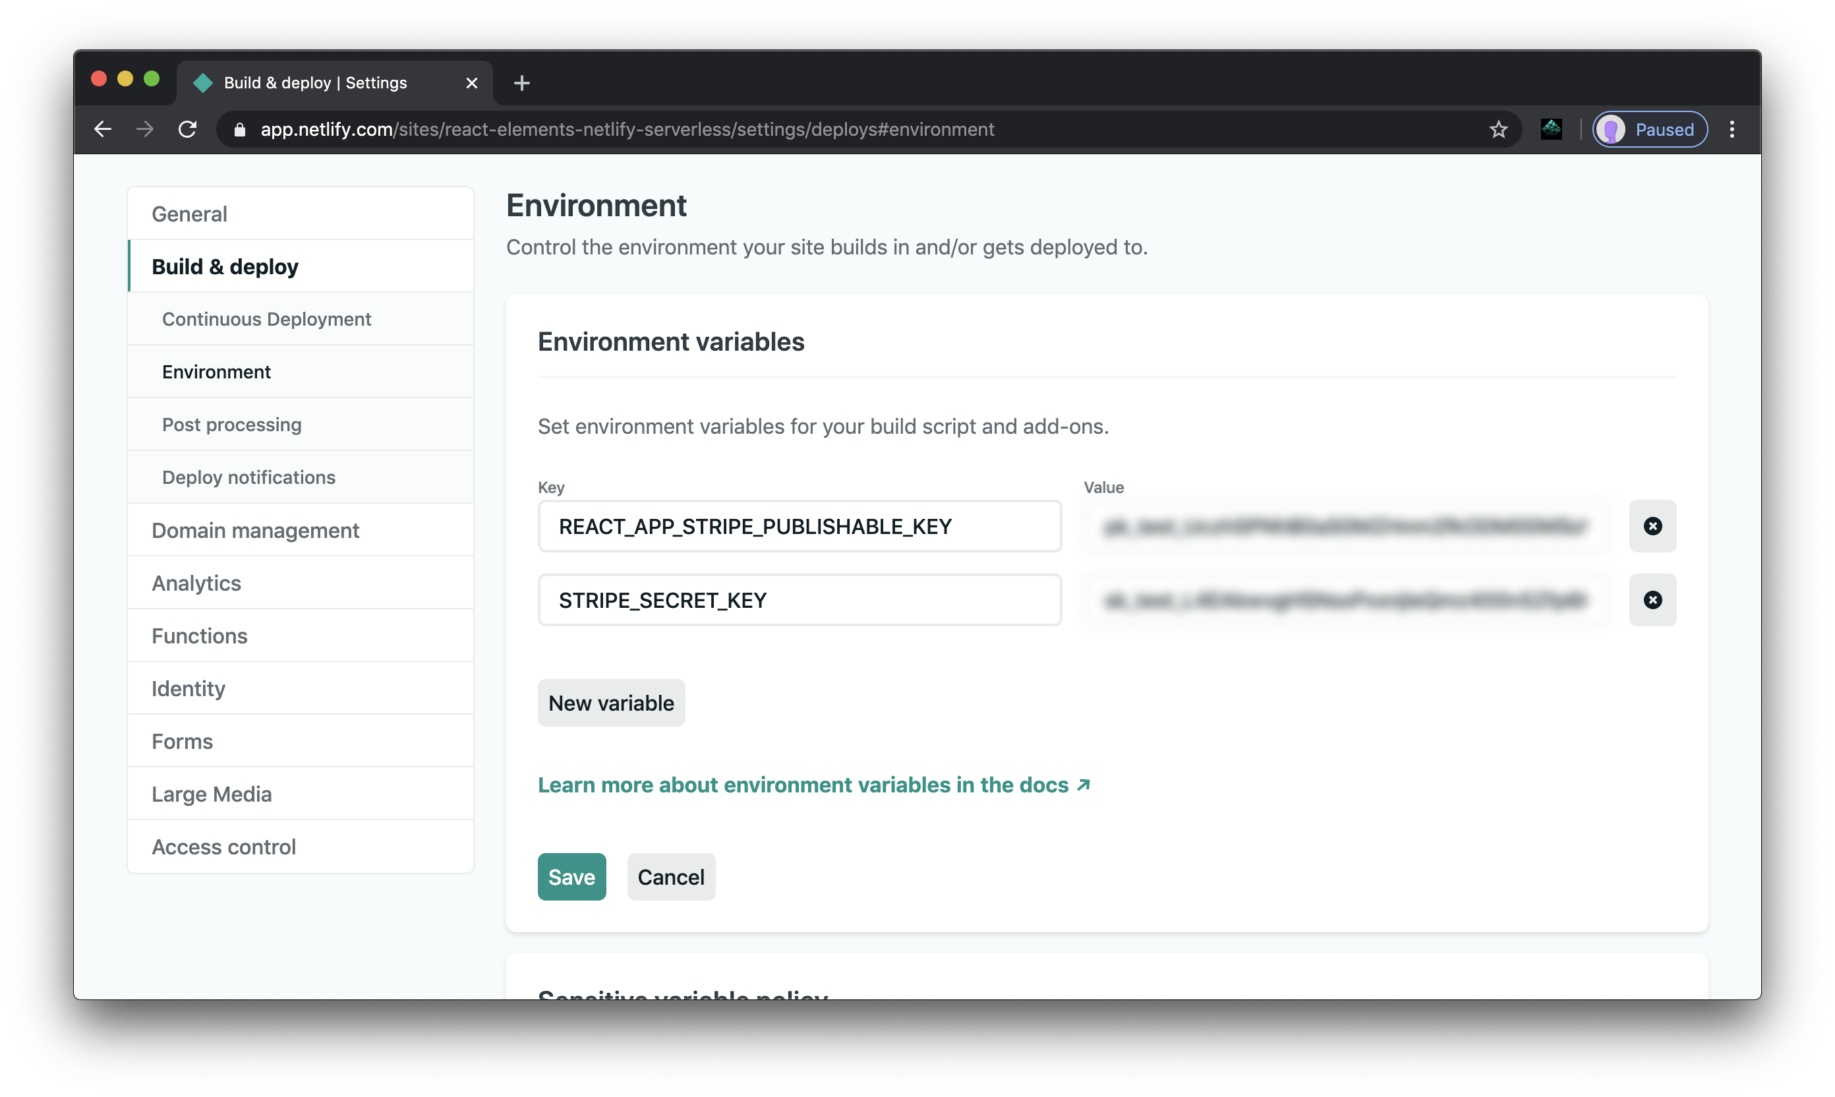Toggle the Paused status button in browser
The height and width of the screenshot is (1097, 1835).
coord(1650,129)
